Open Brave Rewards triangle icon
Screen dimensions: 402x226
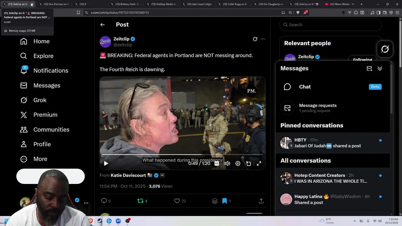(x=305, y=13)
